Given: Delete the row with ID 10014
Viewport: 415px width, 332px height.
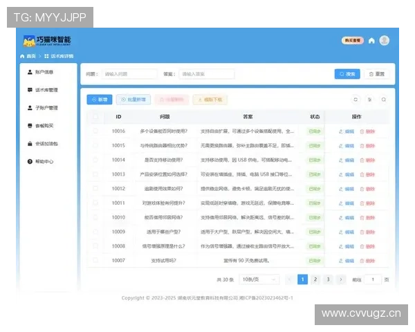Looking at the screenshot, I should pos(367,160).
